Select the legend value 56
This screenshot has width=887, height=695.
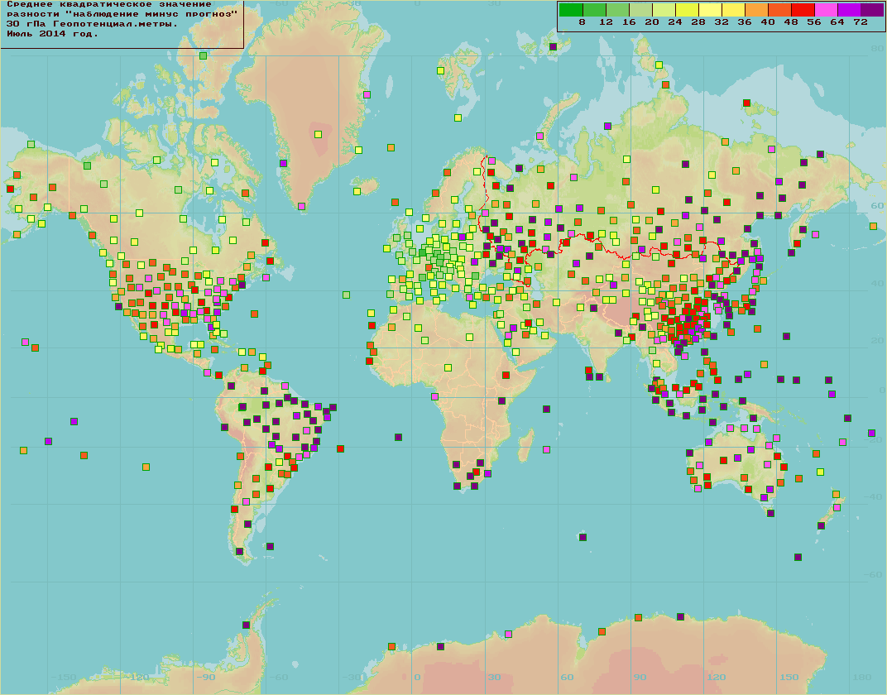tap(814, 22)
